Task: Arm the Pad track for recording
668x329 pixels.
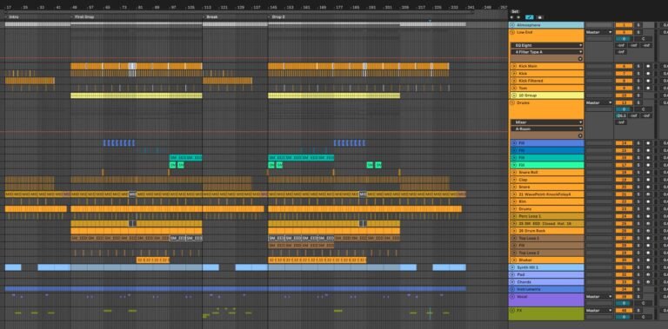Action: point(648,274)
